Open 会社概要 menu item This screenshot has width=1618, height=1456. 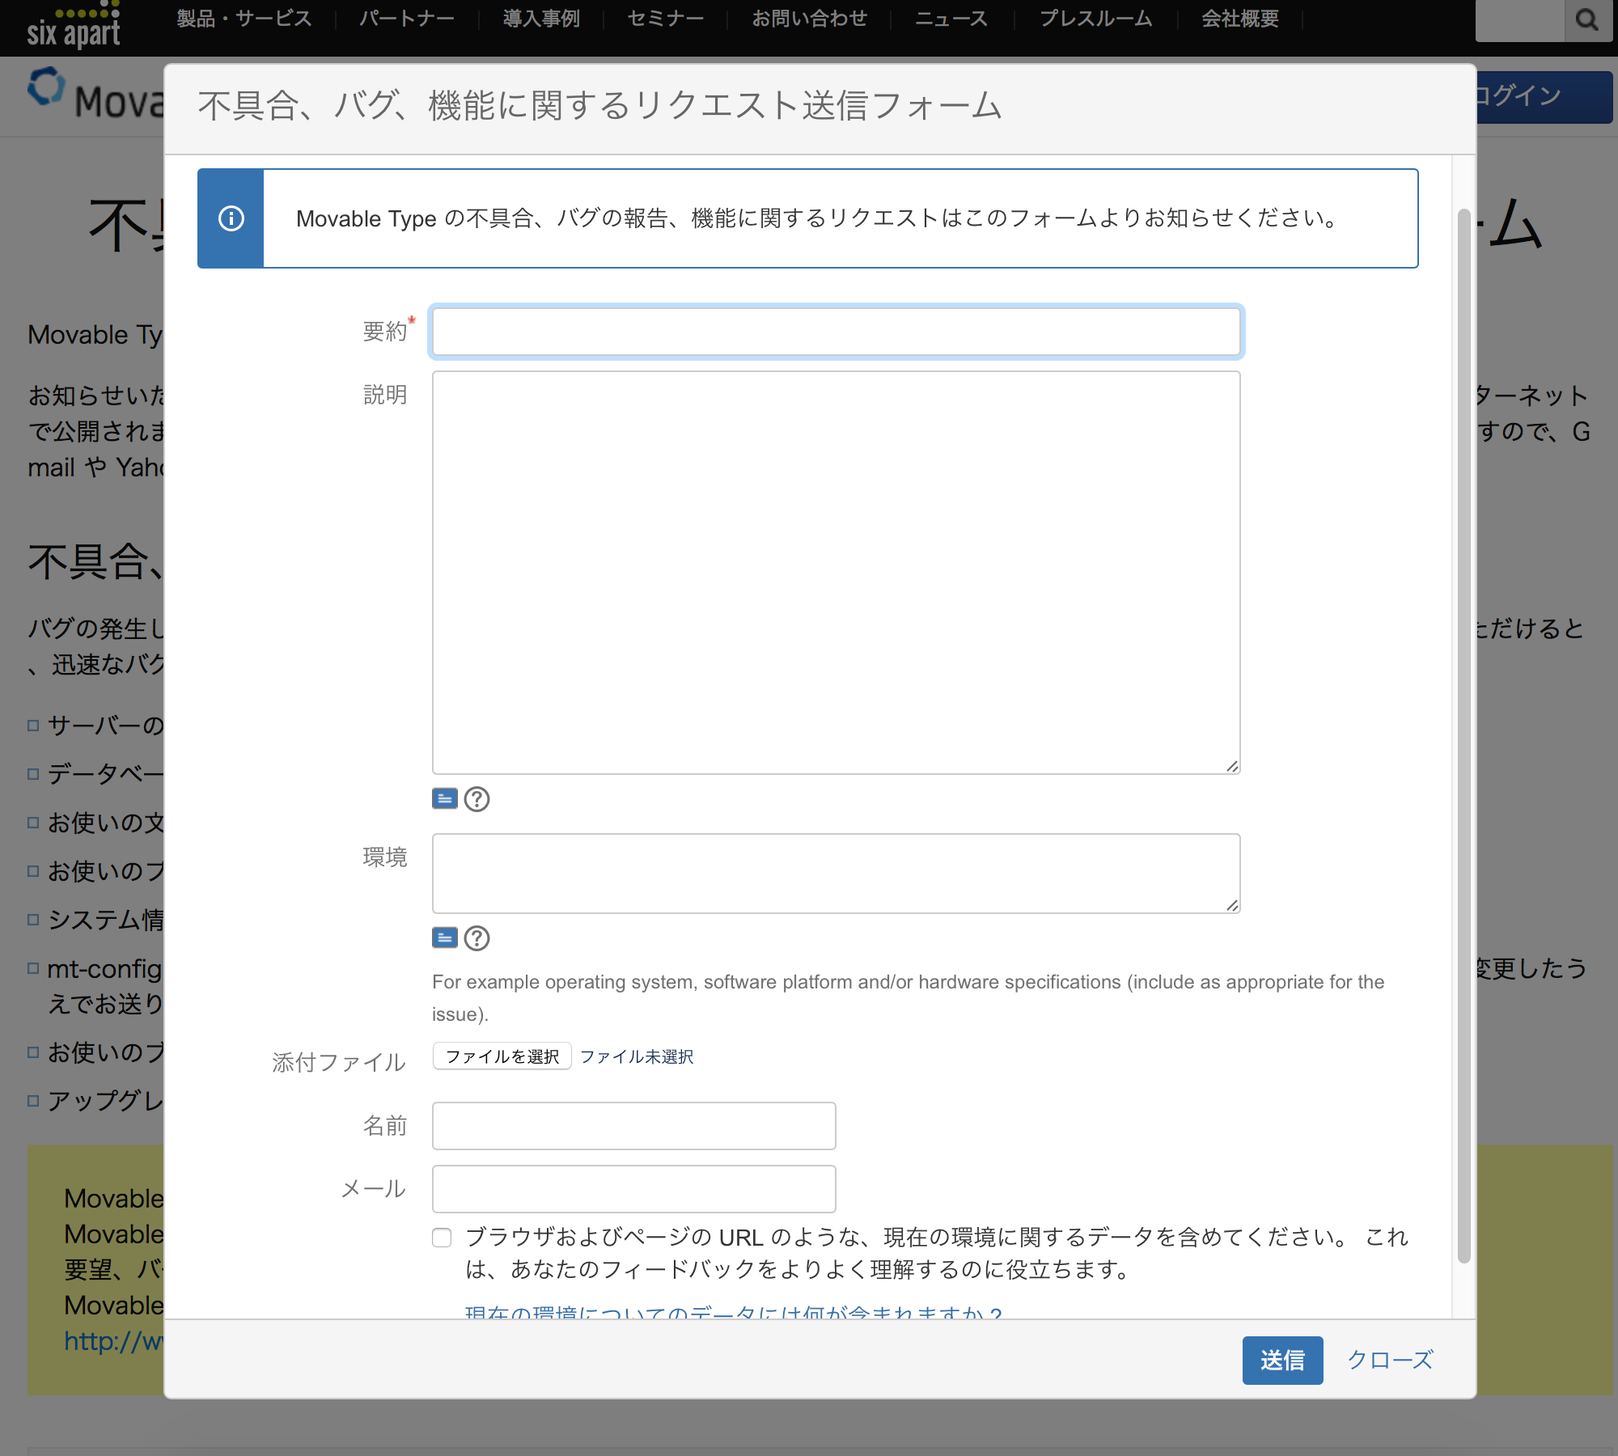(x=1240, y=19)
